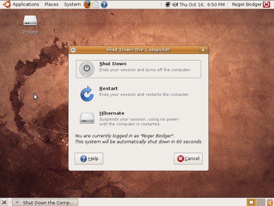This screenshot has height=206, width=274.
Task: Click 'Ends your session and restarts the computer.'
Action: [144, 94]
